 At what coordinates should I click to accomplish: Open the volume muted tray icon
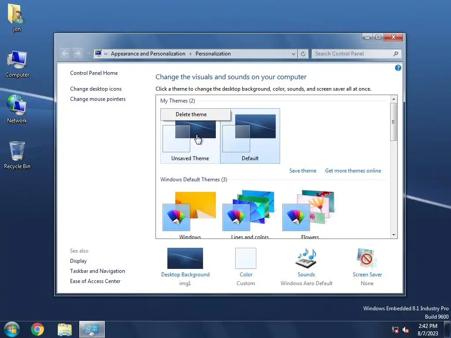[406, 330]
